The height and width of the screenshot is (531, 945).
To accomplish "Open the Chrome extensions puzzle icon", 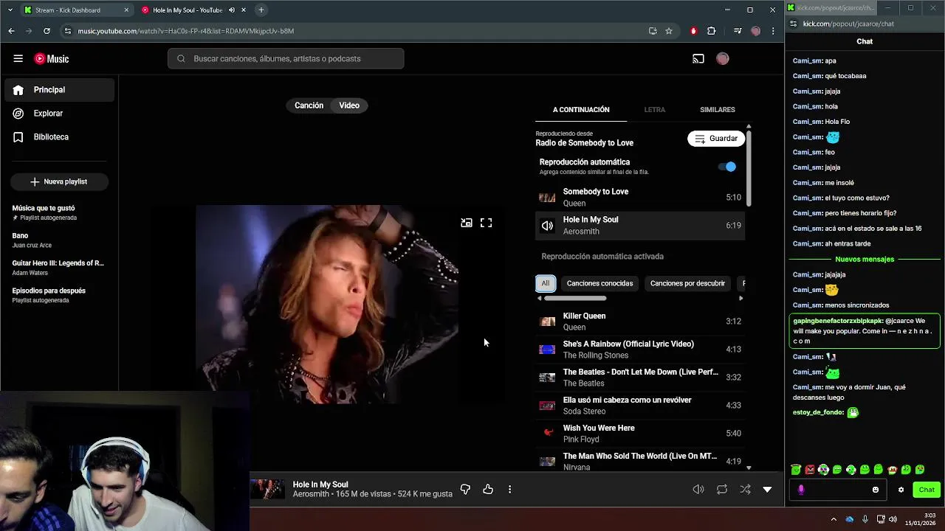I will pos(712,31).
